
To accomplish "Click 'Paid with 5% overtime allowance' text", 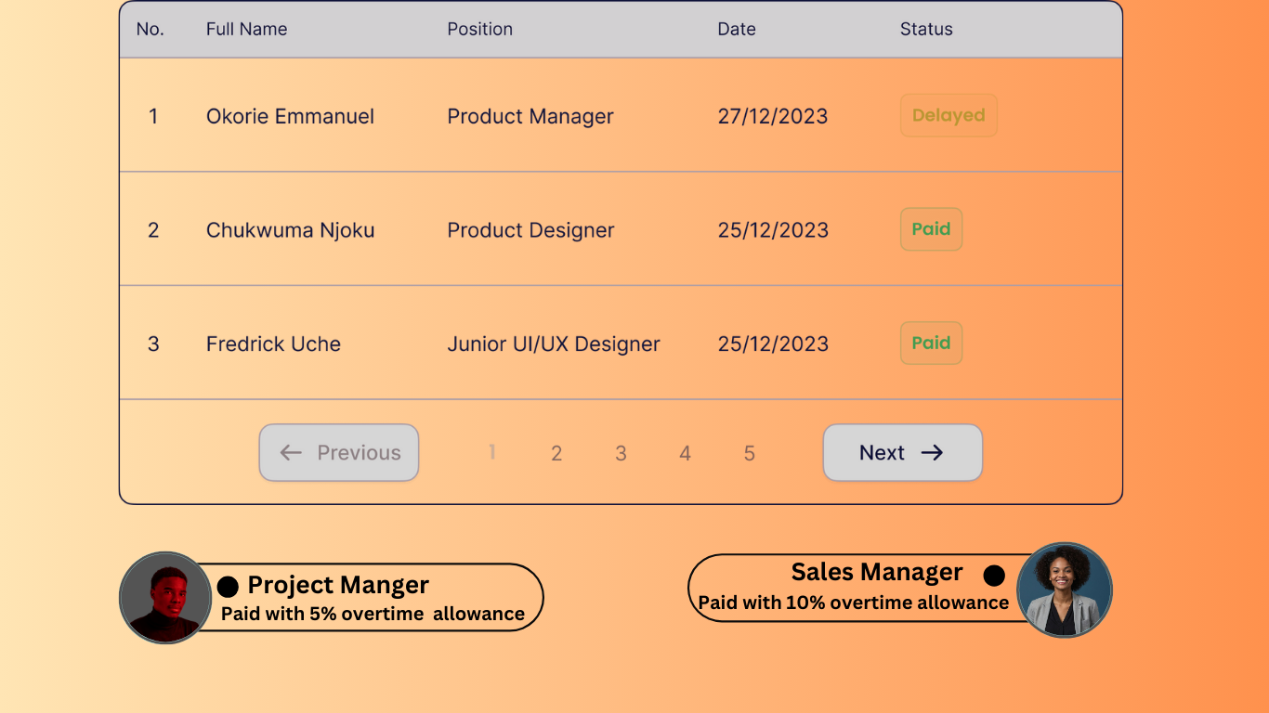I will [x=373, y=614].
